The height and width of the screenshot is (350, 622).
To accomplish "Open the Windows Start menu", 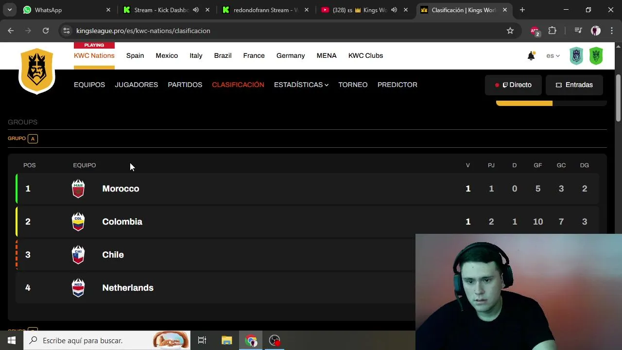I will tap(12, 340).
